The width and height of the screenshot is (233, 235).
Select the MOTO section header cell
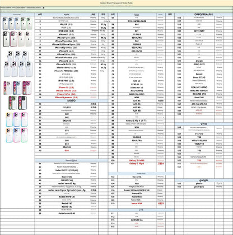71,100
